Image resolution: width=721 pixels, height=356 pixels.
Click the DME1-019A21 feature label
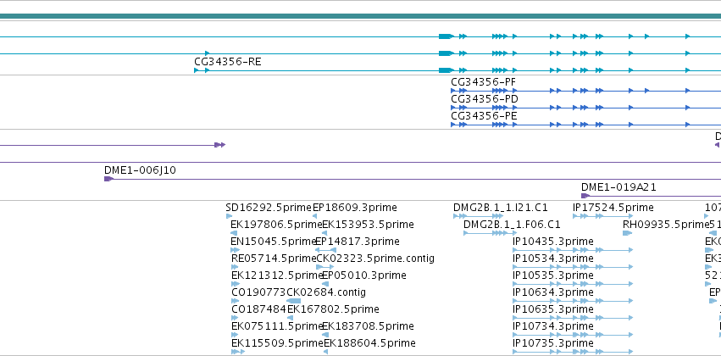click(618, 187)
